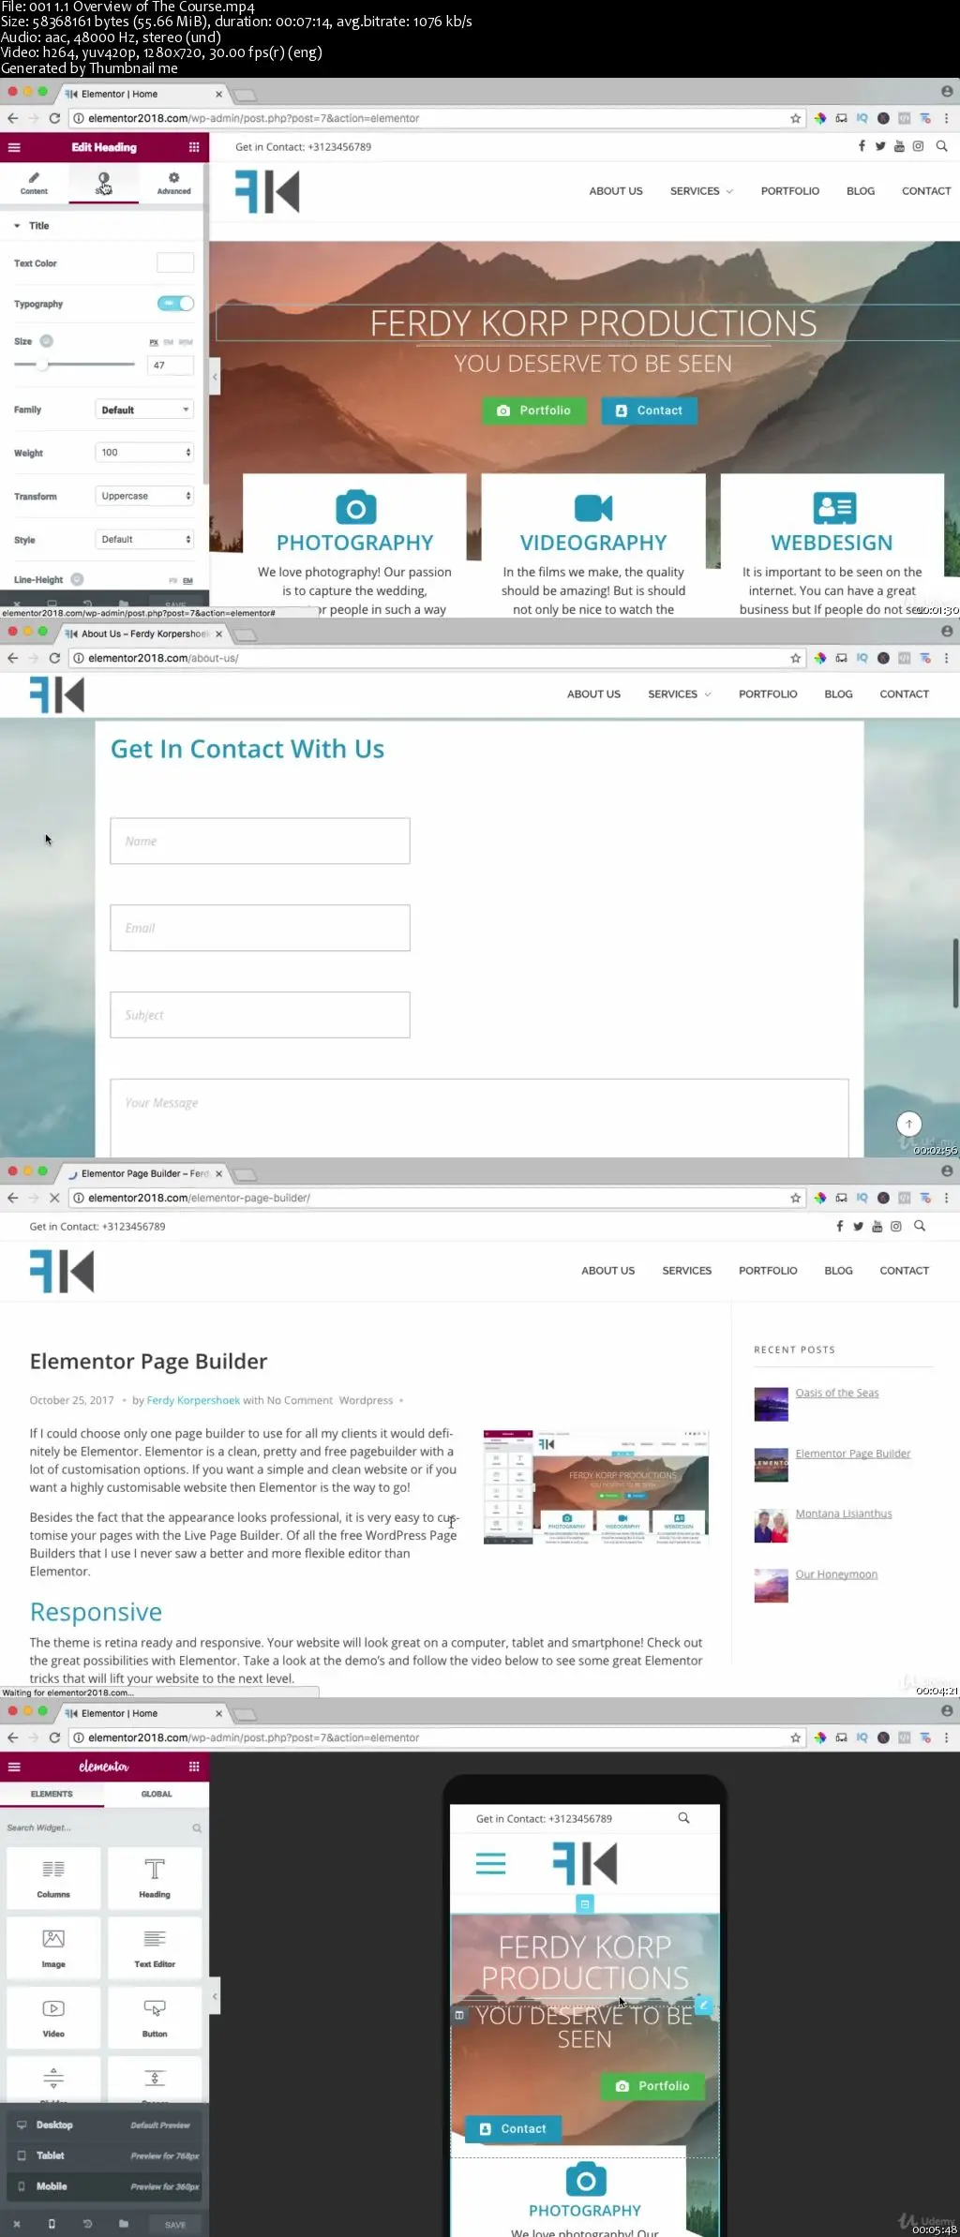960x2237 pixels.
Task: Open the Style dropdown showing Default
Action: (x=144, y=539)
